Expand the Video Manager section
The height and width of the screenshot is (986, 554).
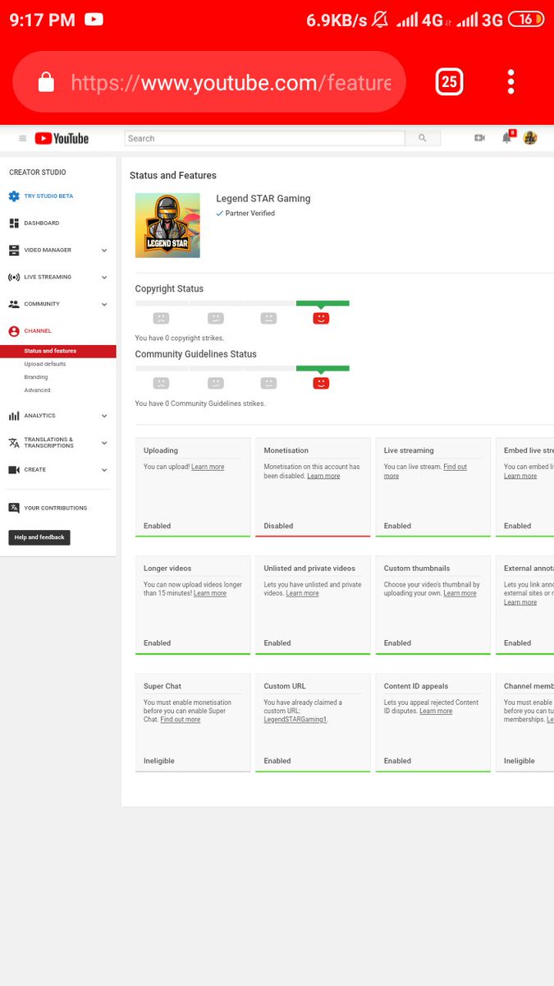(104, 251)
